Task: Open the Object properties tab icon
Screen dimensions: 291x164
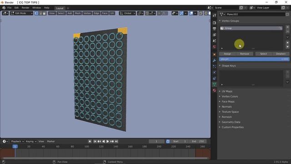Action: pos(214,55)
